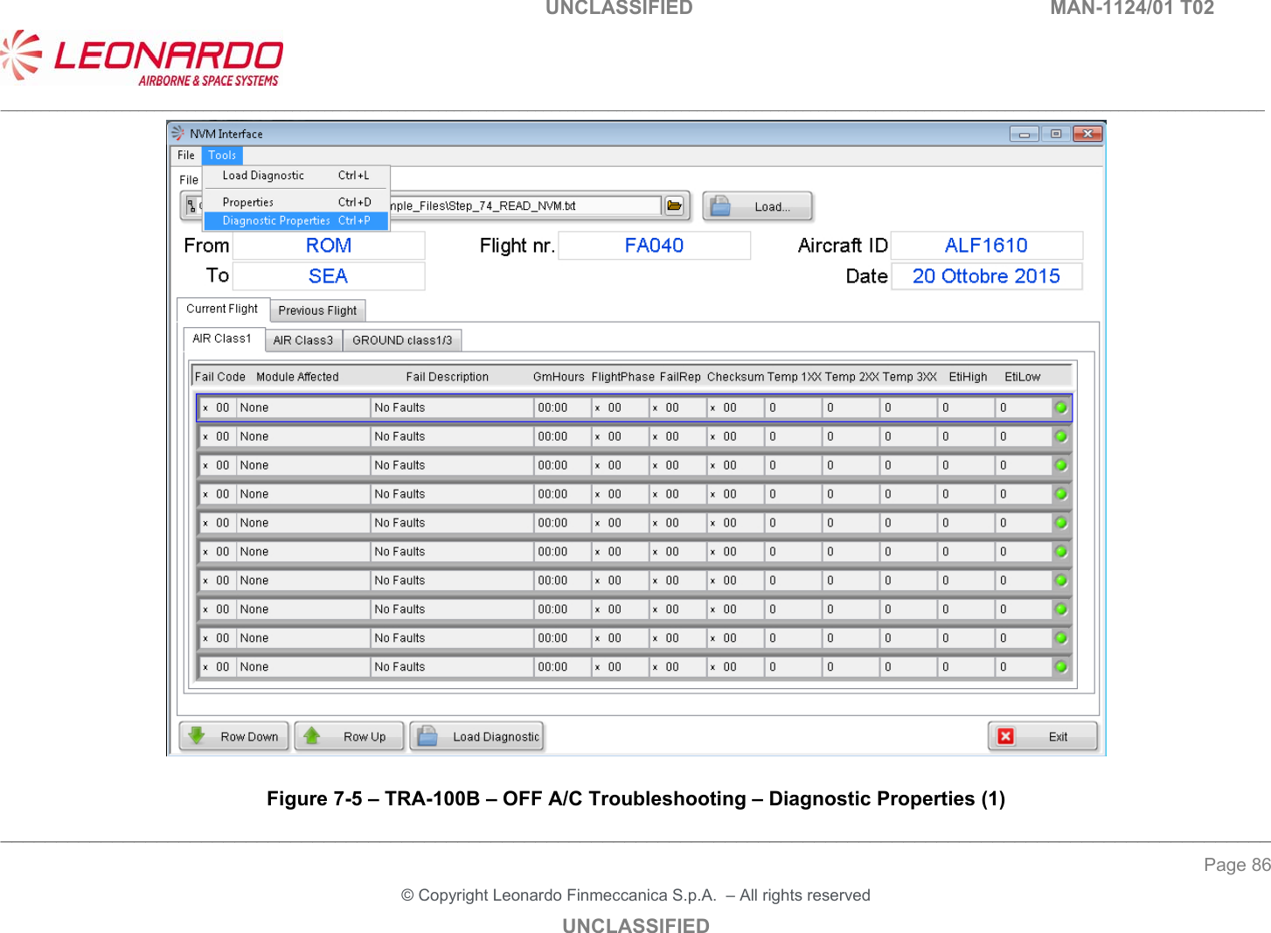Click the Temp 1XX column header
This screenshot has height=933, width=1271.
[x=795, y=377]
